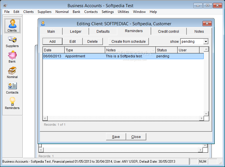The image size is (225, 167).
Task: Select the Reminders tab
Action: click(x=134, y=31)
